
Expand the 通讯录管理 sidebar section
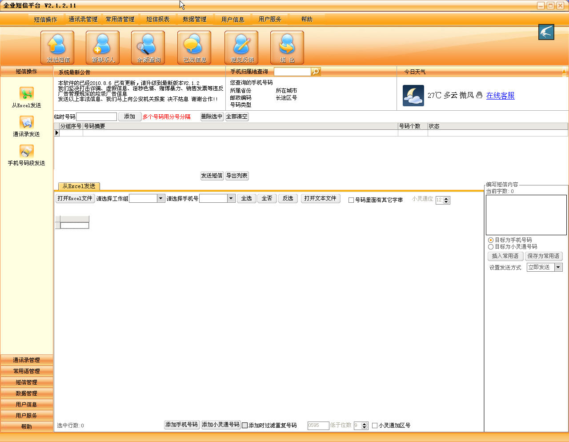pyautogui.click(x=27, y=360)
